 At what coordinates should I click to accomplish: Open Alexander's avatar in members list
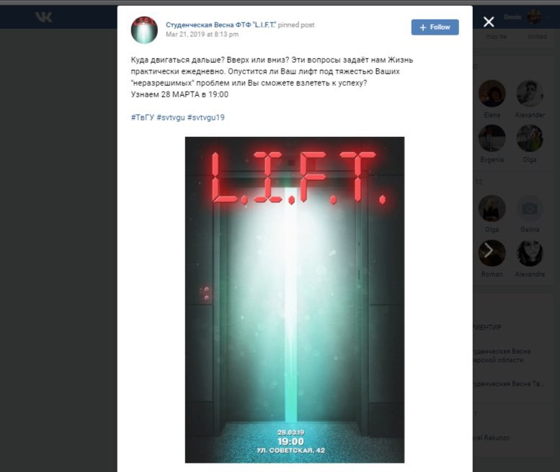(x=530, y=93)
